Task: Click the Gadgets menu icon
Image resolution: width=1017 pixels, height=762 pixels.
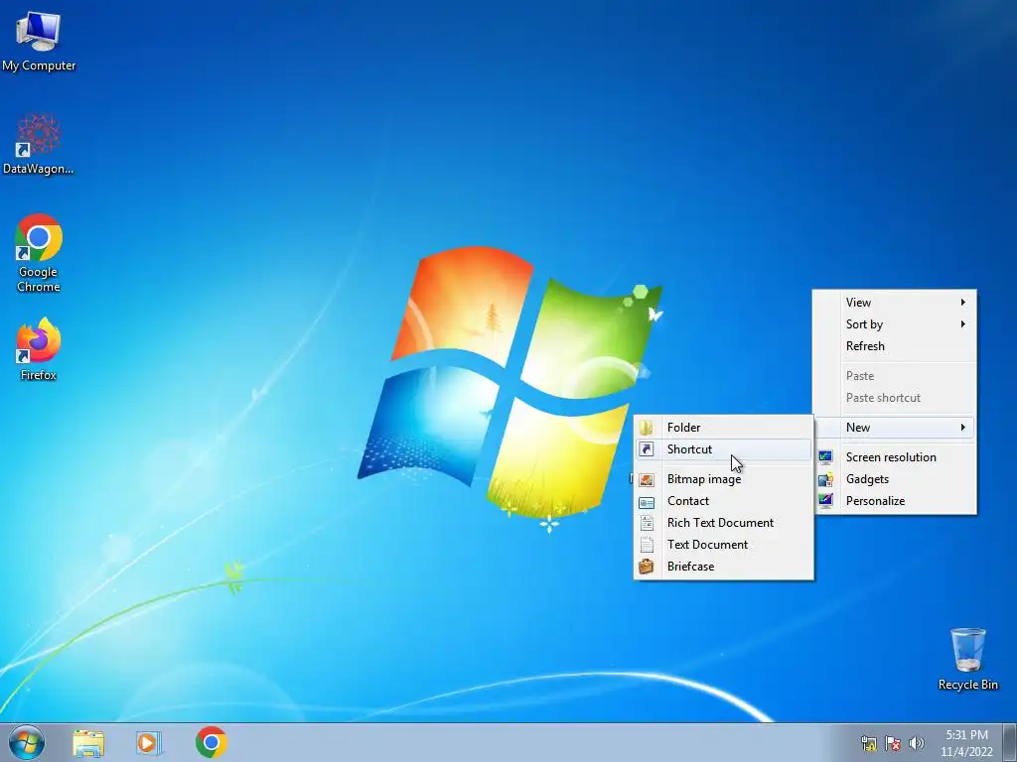Action: (x=825, y=479)
